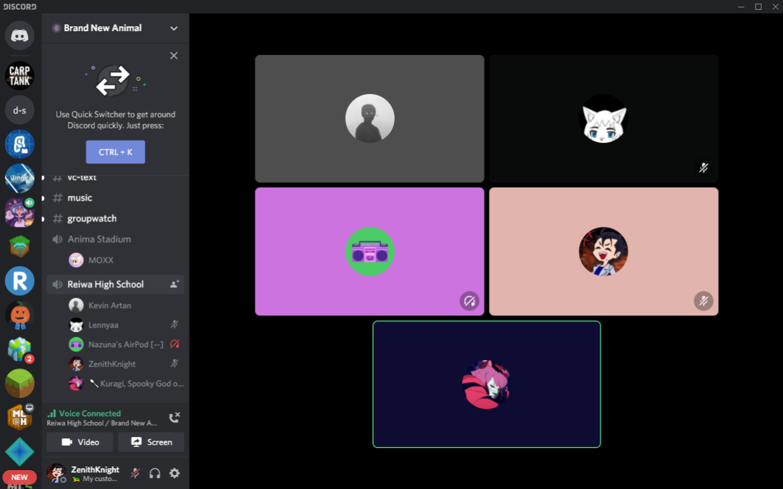Open the Discord Home button
783x489 pixels.
(19, 35)
